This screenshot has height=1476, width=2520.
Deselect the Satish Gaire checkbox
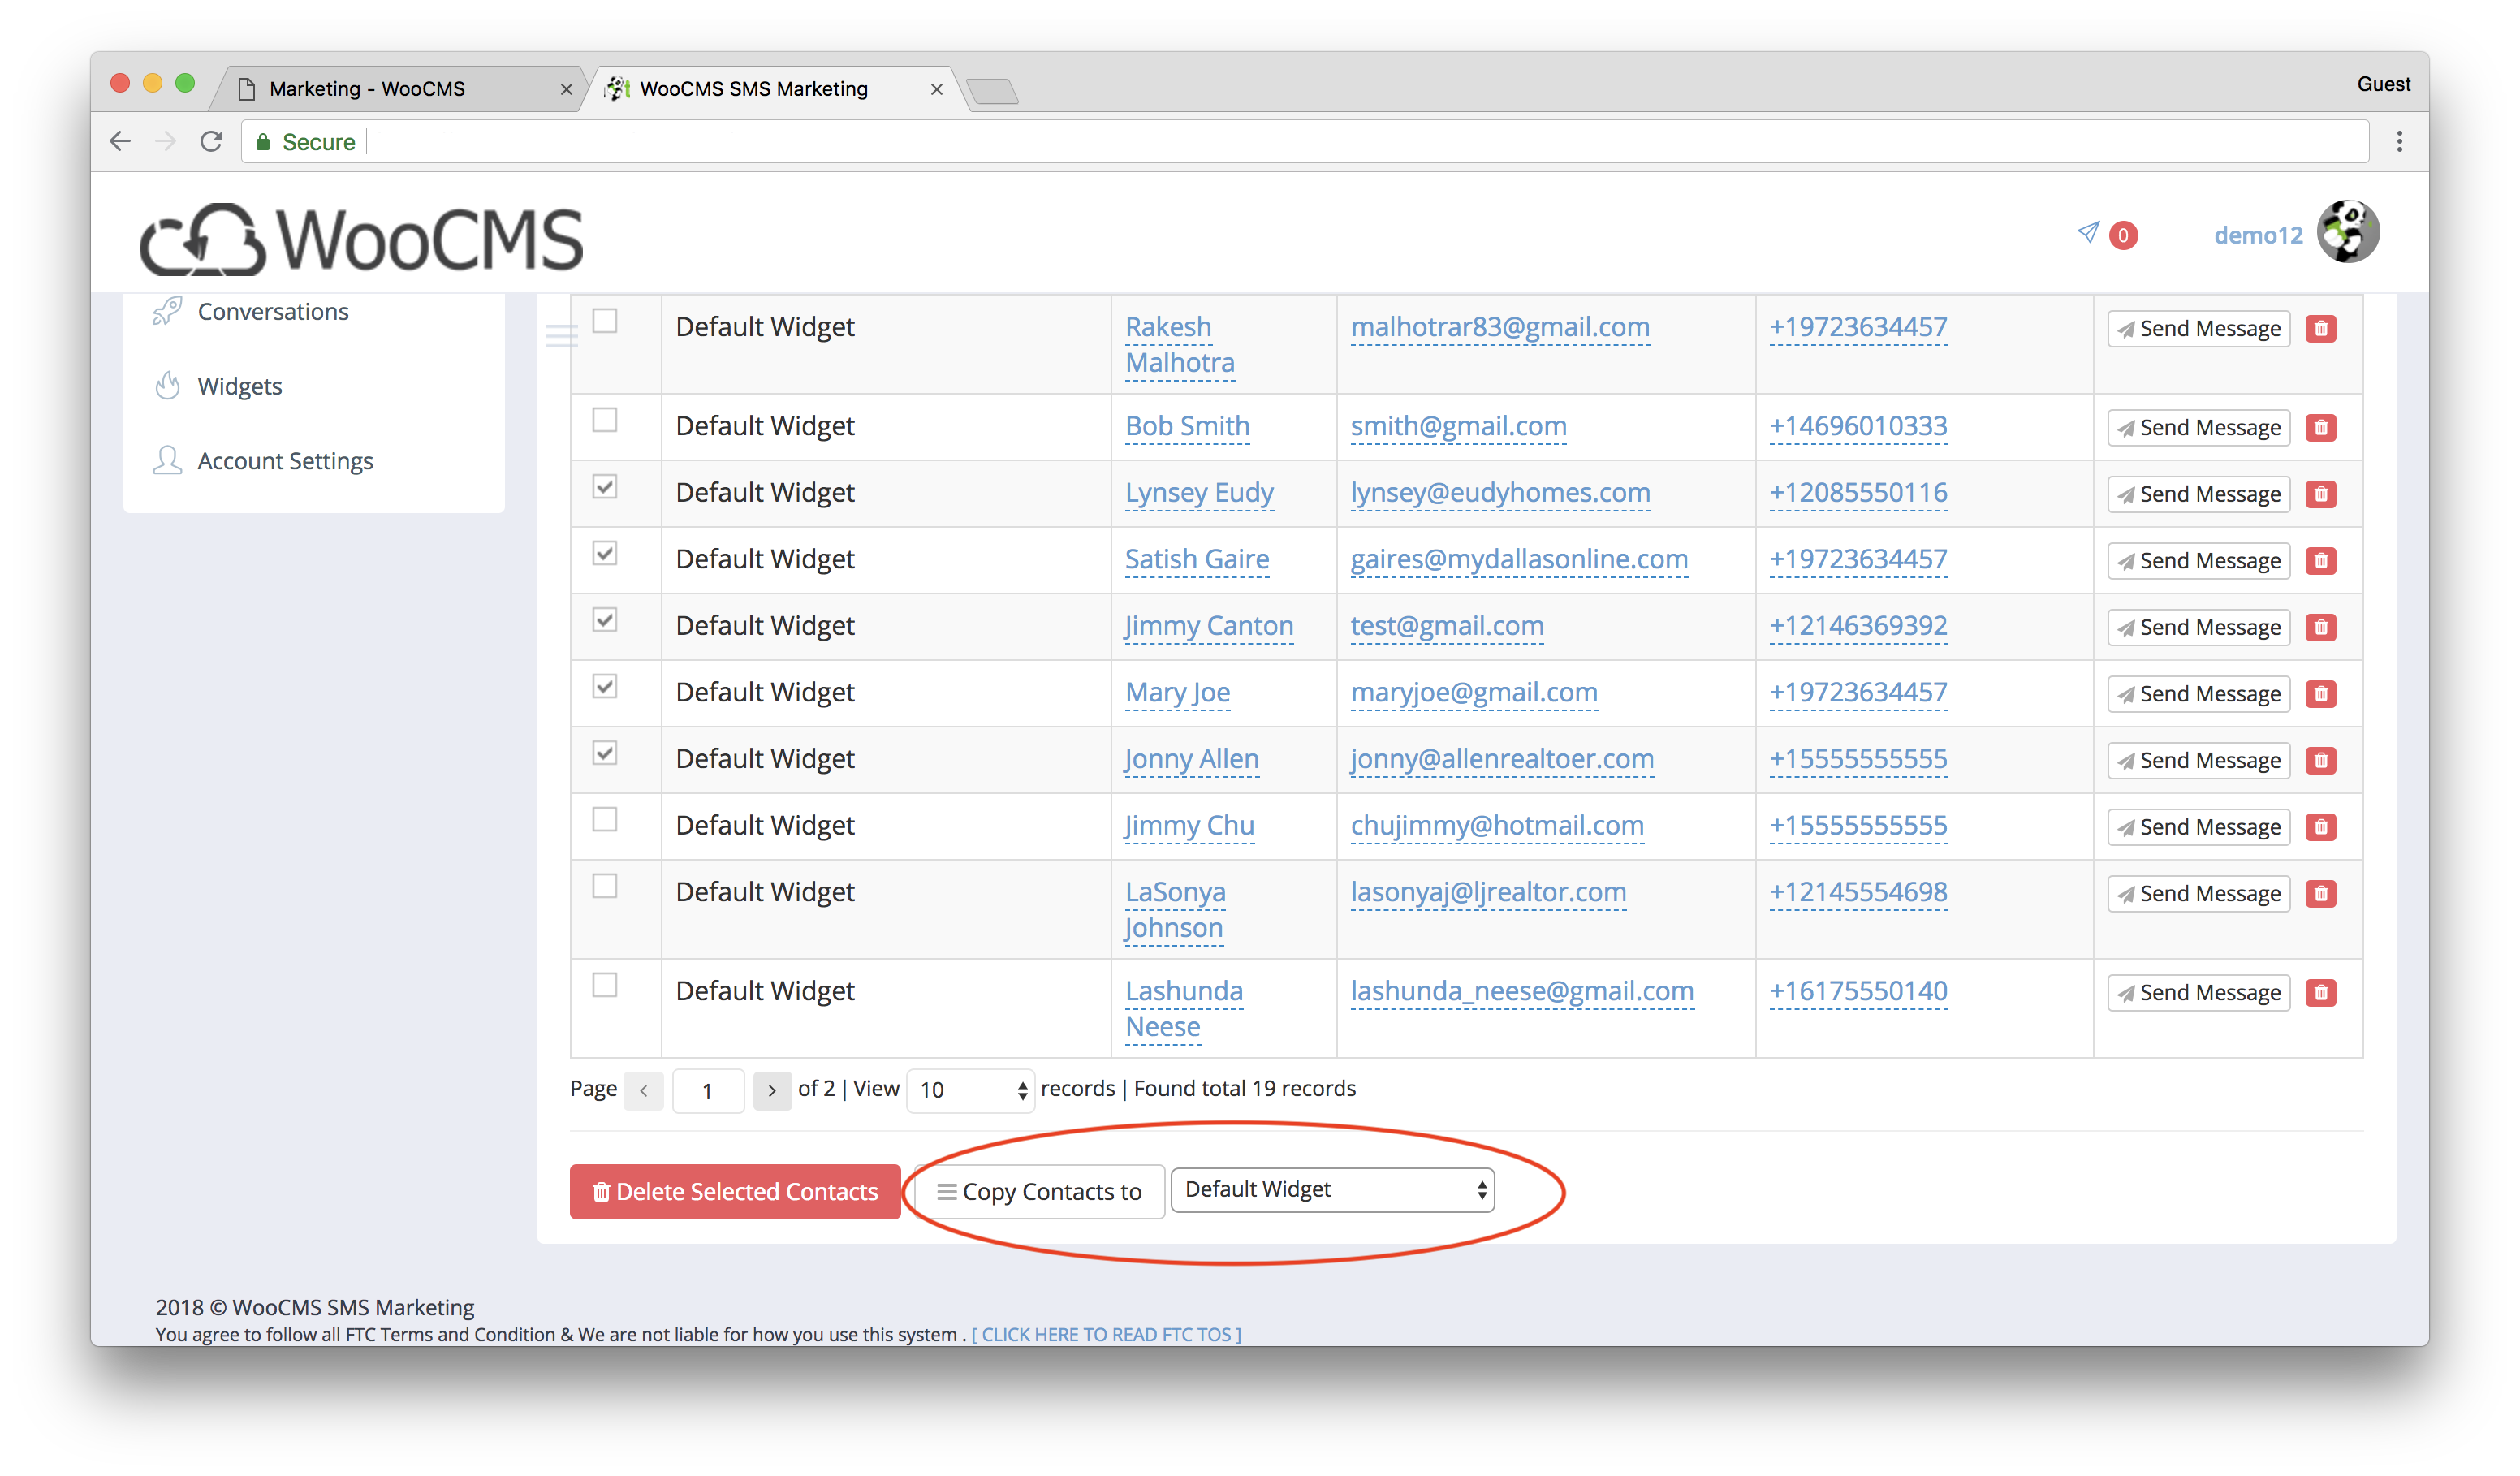pyautogui.click(x=605, y=553)
